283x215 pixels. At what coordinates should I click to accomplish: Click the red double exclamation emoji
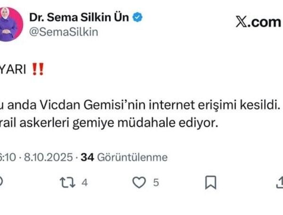[x=37, y=69]
